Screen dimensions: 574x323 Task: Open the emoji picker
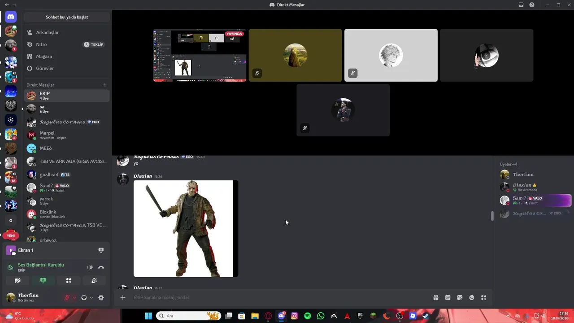(x=472, y=297)
